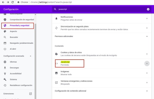
Task: Click the purple shield icon for Privacidad y seguridad
Action: [5, 25]
